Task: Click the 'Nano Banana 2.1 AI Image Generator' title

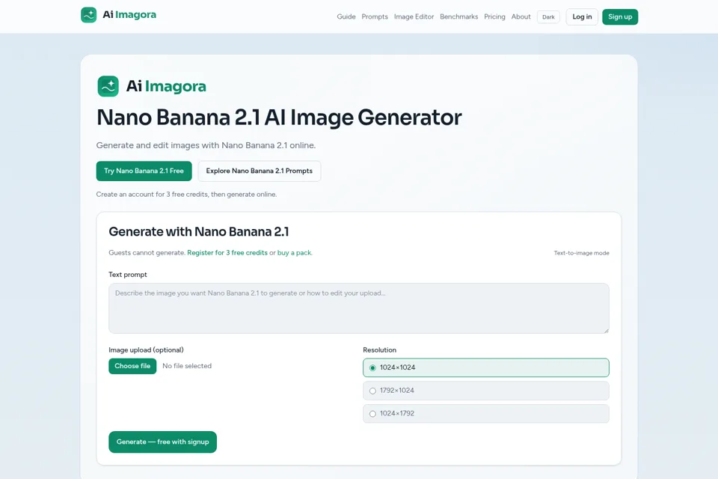Action: click(x=279, y=118)
